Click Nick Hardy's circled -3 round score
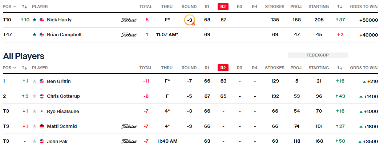Screen dimensions: 384x151 [x=190, y=20]
